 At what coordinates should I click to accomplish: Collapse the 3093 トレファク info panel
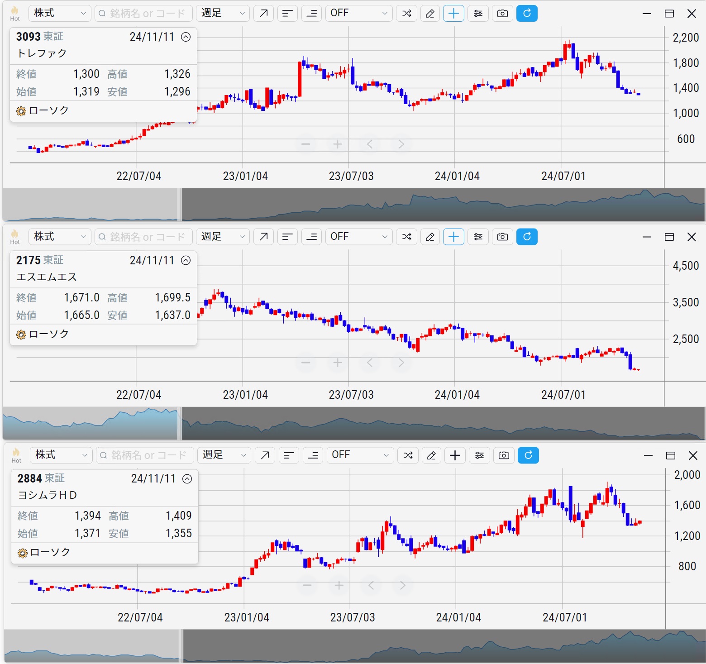[x=186, y=37]
